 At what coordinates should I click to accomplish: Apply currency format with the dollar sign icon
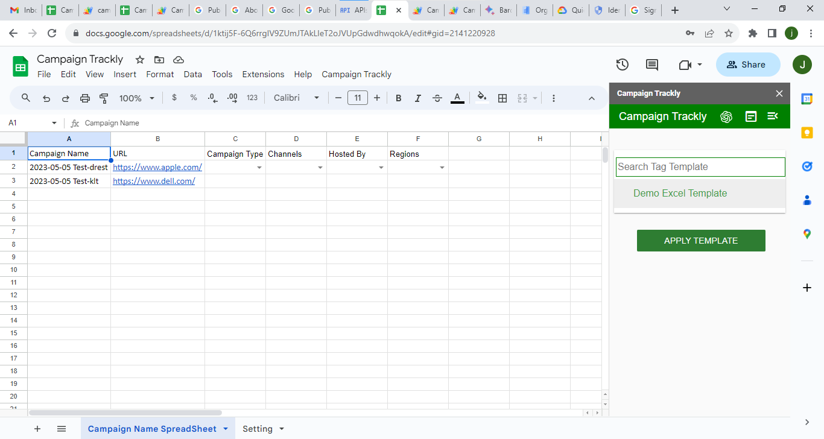coord(174,97)
